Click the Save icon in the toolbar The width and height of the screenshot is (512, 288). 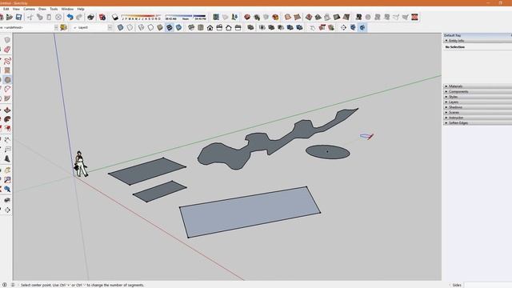18,17
